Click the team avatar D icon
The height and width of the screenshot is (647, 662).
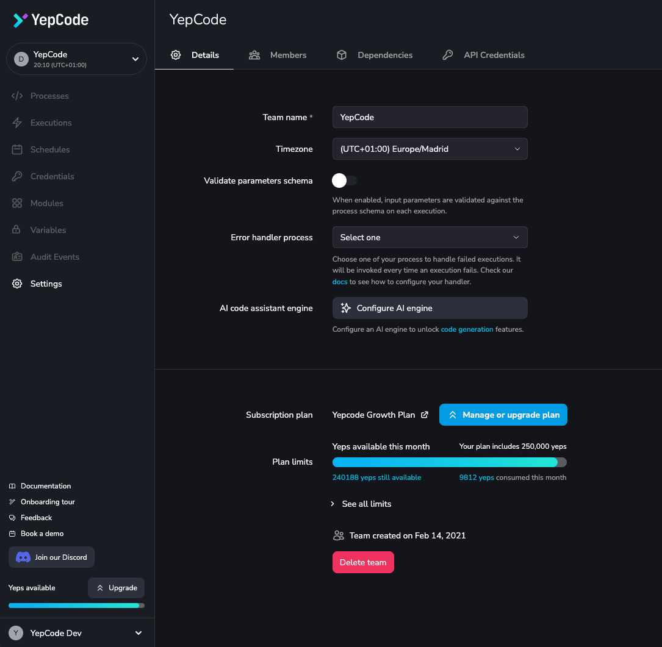(21, 59)
